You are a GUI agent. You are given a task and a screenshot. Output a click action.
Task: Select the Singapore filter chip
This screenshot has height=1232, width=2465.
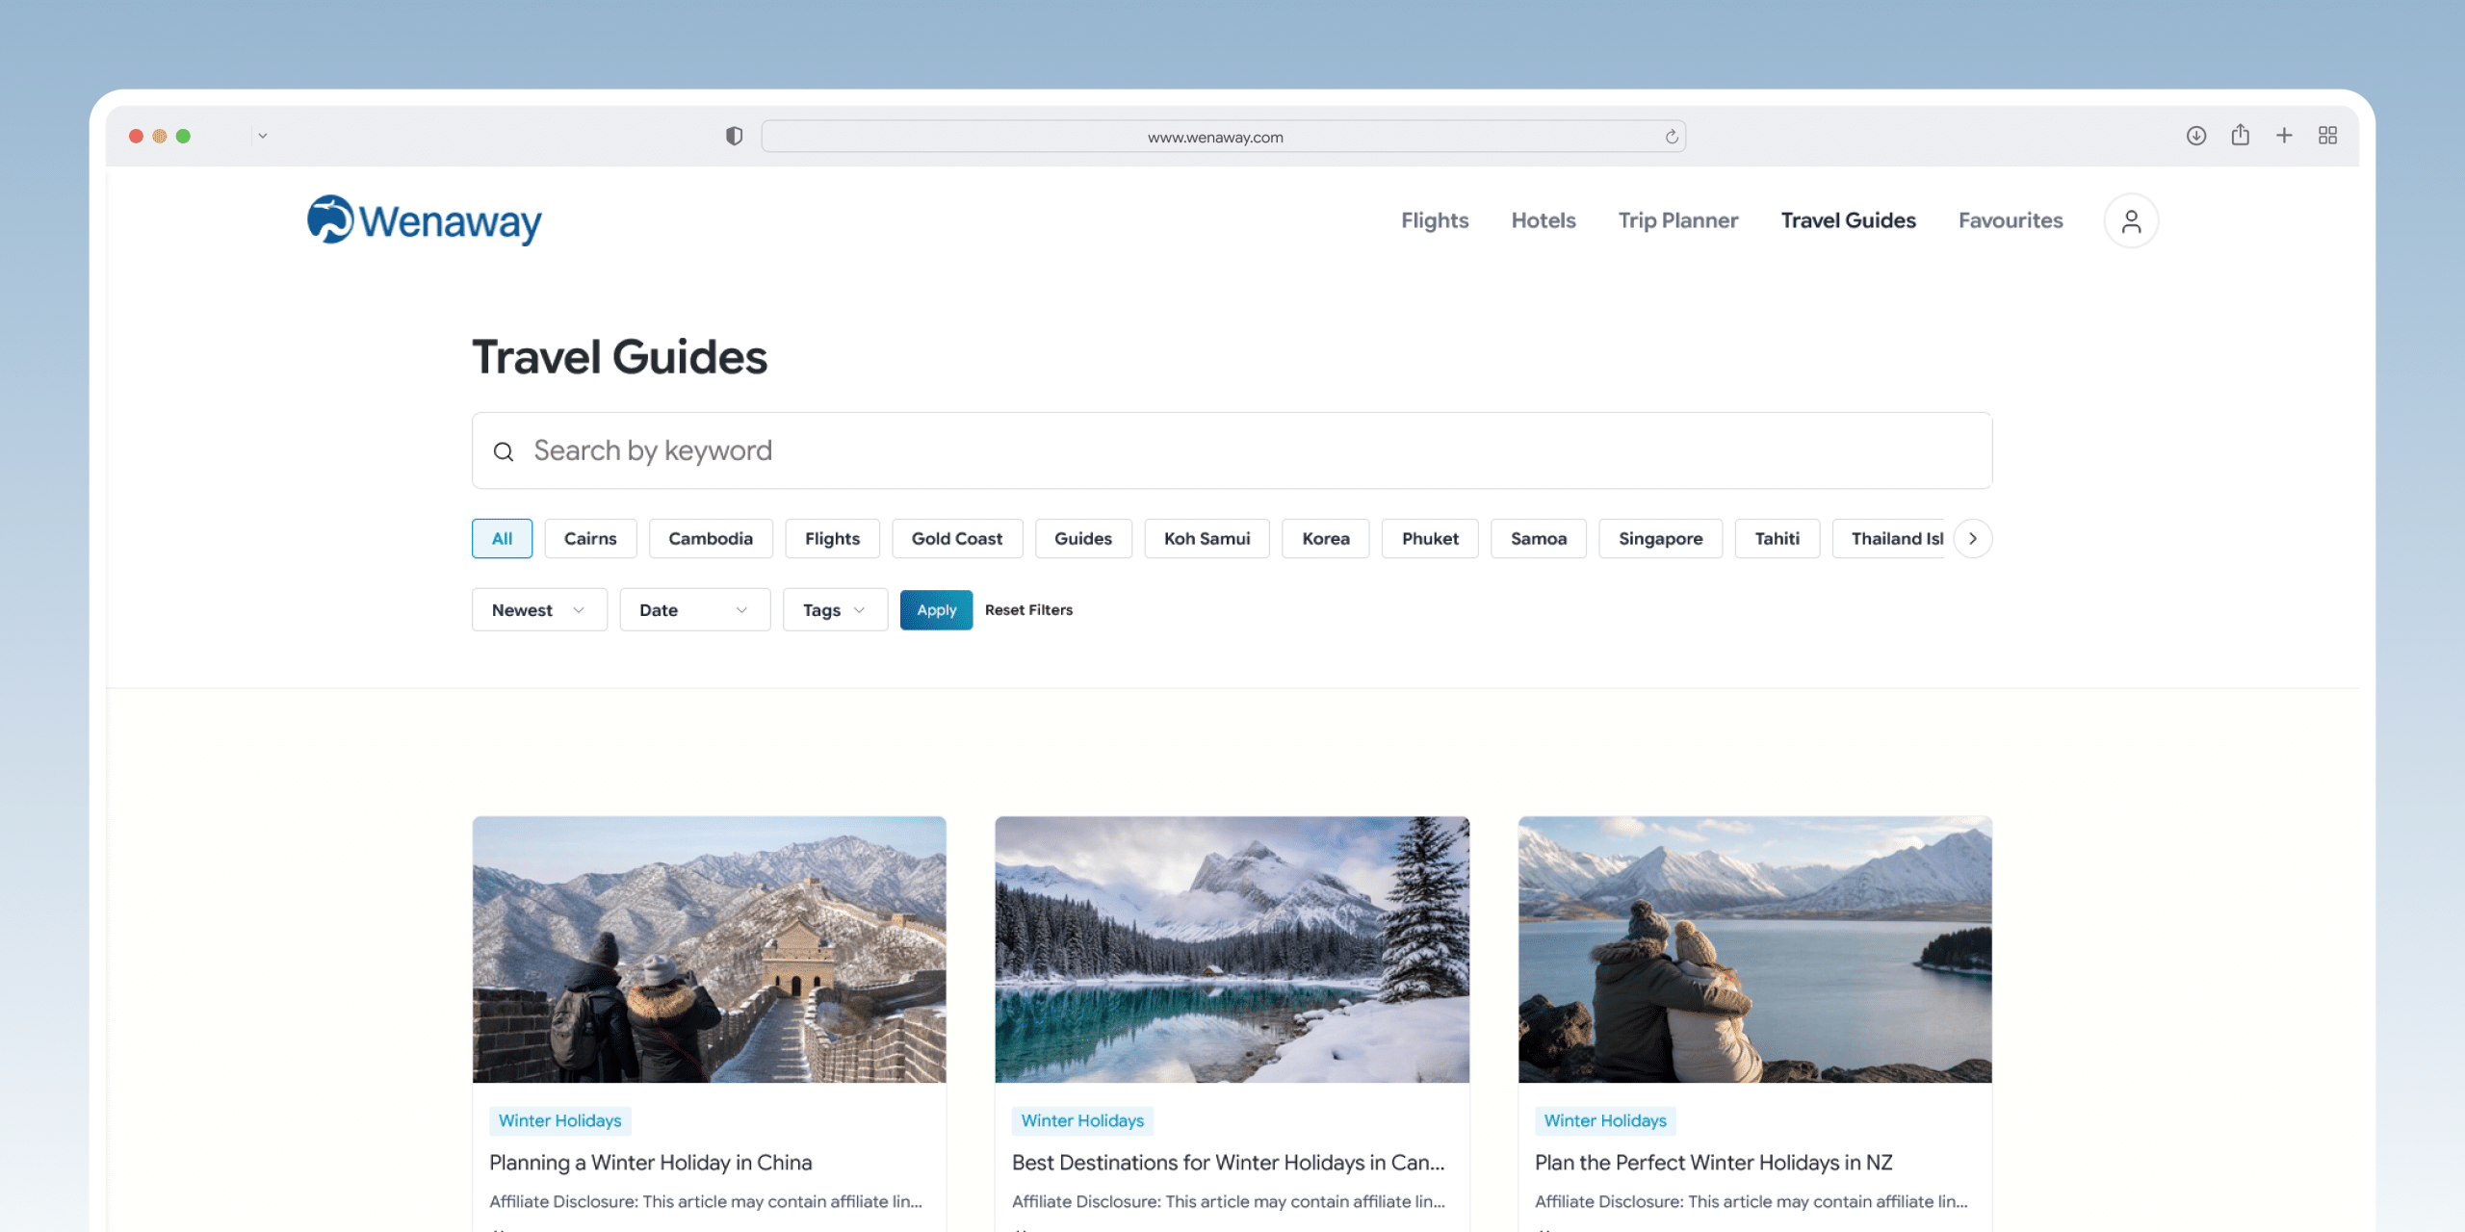click(x=1661, y=539)
